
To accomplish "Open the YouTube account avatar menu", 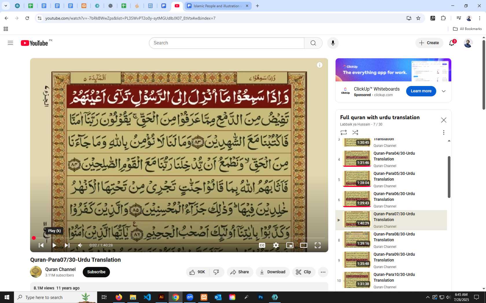I will 468,43.
